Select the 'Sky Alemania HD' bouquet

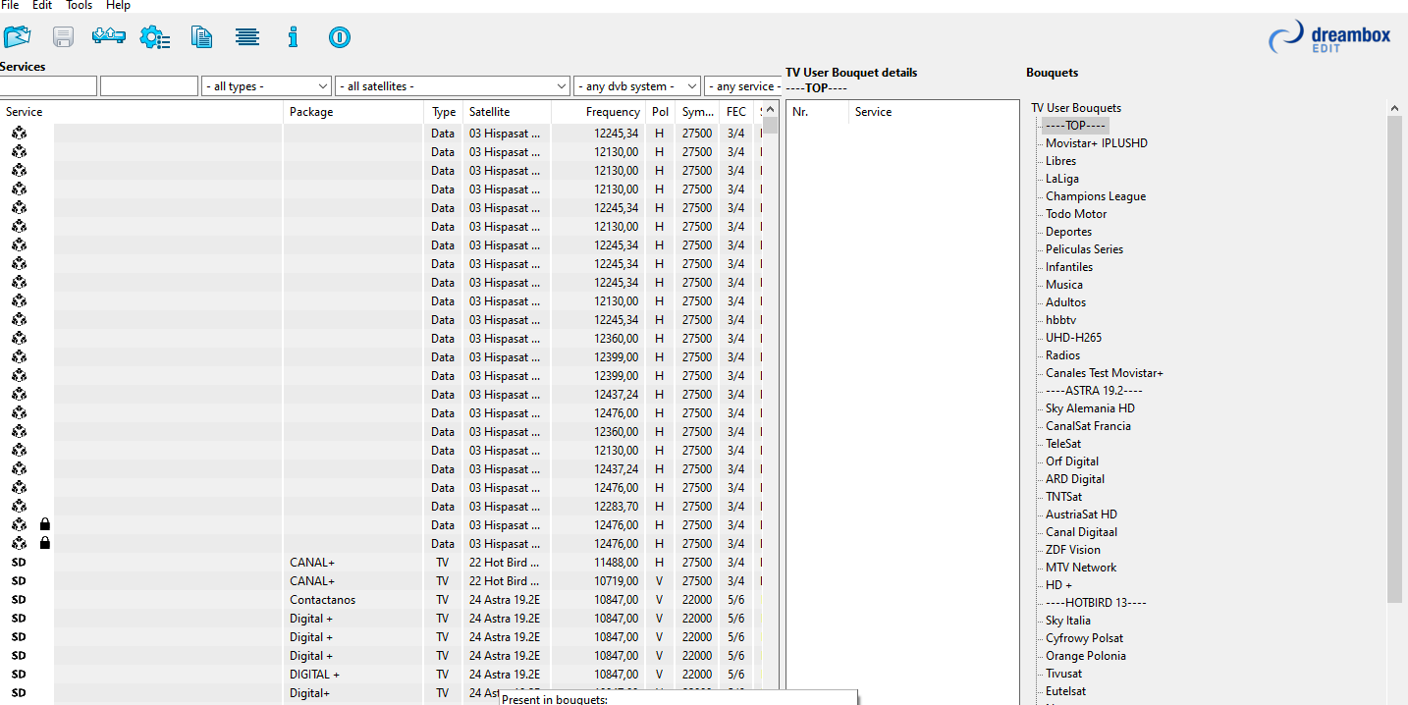pos(1089,408)
